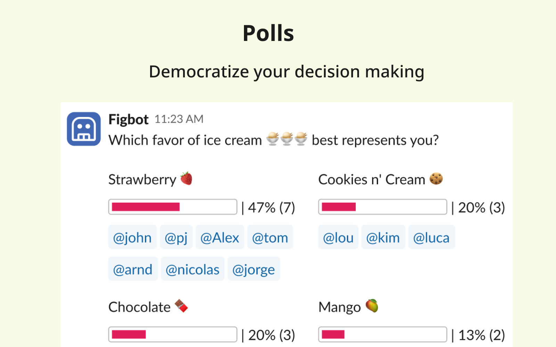Image resolution: width=556 pixels, height=347 pixels.
Task: Click the mango emoji beside Mango
Action: pyautogui.click(x=372, y=306)
